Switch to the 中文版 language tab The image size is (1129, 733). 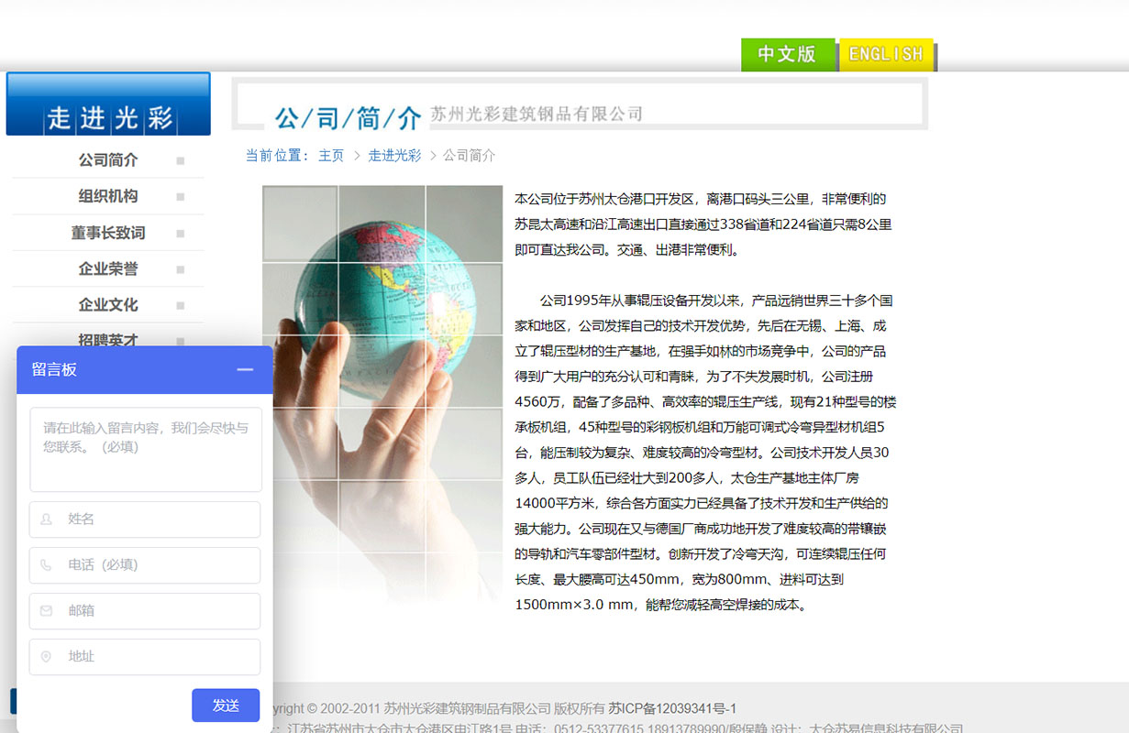click(788, 55)
